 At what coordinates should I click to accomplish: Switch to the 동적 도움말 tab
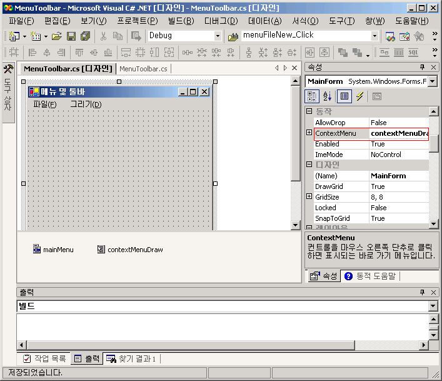pos(370,276)
